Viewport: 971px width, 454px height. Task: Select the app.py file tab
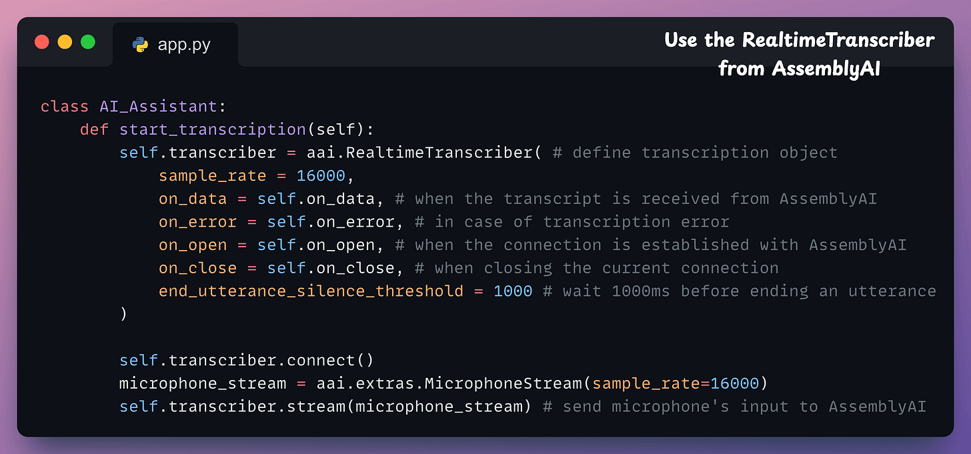(175, 45)
